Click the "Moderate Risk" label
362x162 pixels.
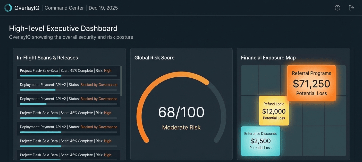coord(181,127)
